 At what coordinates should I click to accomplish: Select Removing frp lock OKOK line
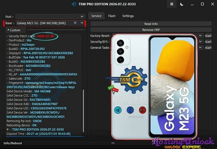pos(24,121)
